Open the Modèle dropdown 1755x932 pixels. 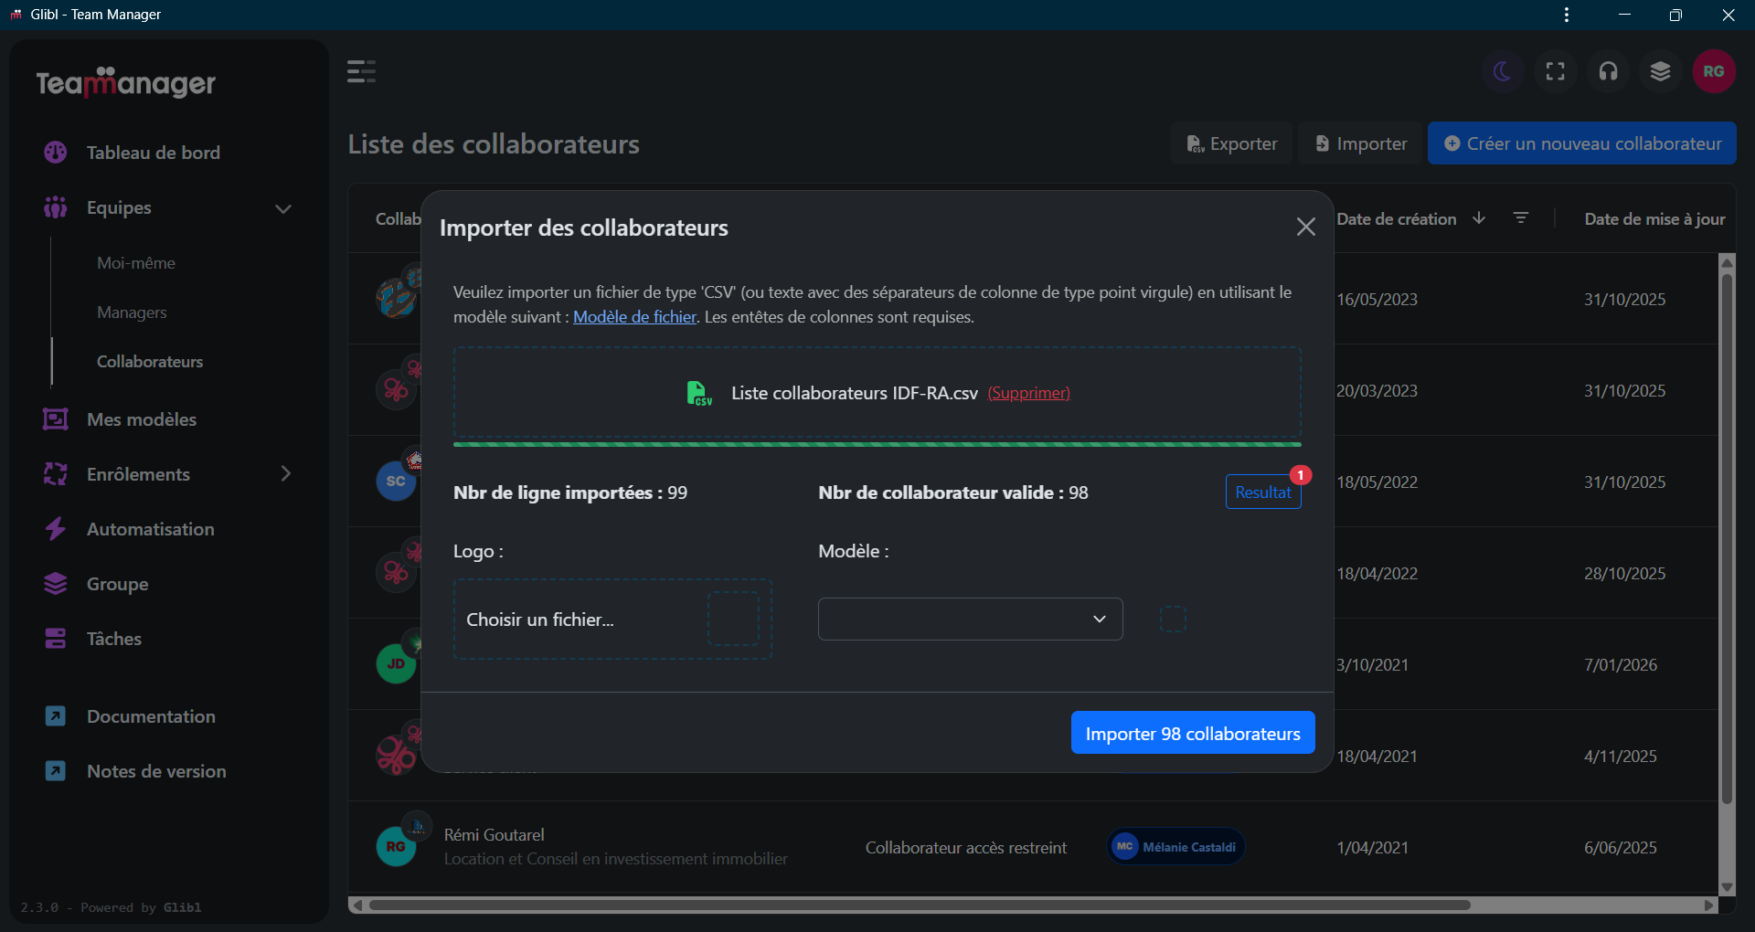[x=970, y=620]
